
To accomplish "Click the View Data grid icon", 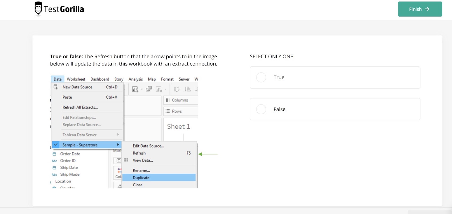I will tap(126, 160).
